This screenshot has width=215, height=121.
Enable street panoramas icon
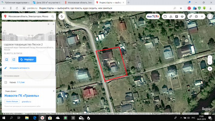(x=171, y=16)
